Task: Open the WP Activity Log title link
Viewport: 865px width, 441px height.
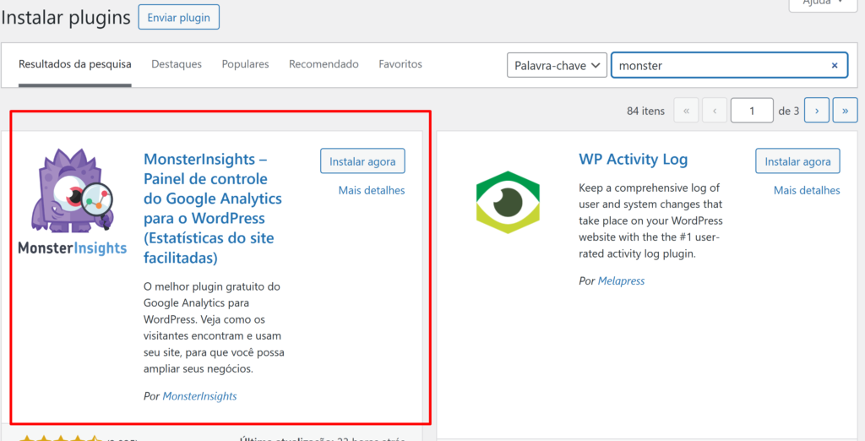Action: (x=634, y=160)
